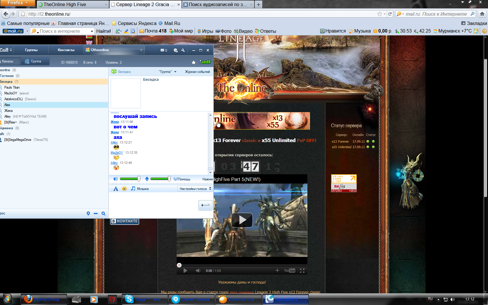Mute the RaidCall speaker icon
This screenshot has height=305, width=488.
[x=115, y=179]
